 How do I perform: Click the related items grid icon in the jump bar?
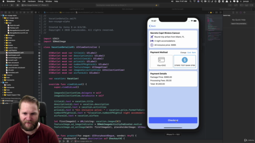coord(35,12)
